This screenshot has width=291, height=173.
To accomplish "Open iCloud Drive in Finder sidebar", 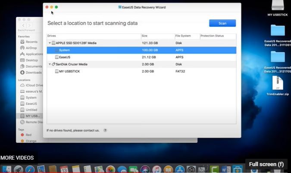I will click(31, 85).
